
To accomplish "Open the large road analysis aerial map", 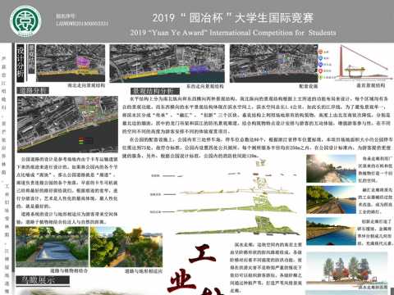I will click(67, 124).
